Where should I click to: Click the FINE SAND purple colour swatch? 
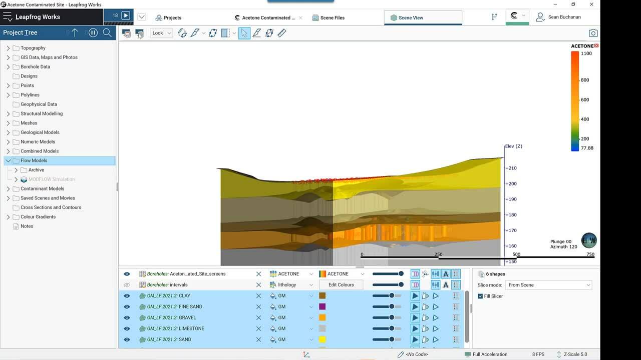click(323, 307)
